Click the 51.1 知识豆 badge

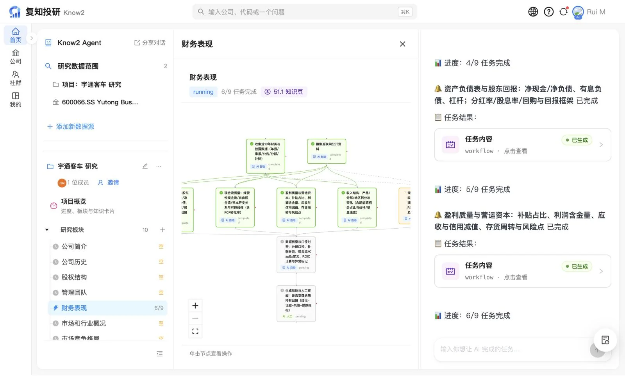click(x=284, y=92)
